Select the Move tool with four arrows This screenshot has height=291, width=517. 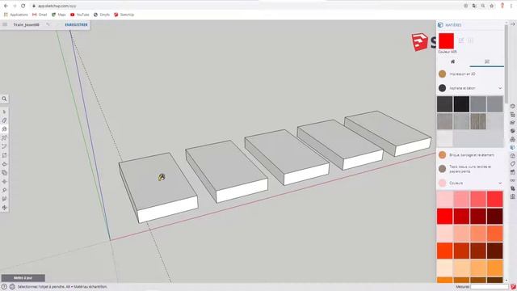[4, 181]
